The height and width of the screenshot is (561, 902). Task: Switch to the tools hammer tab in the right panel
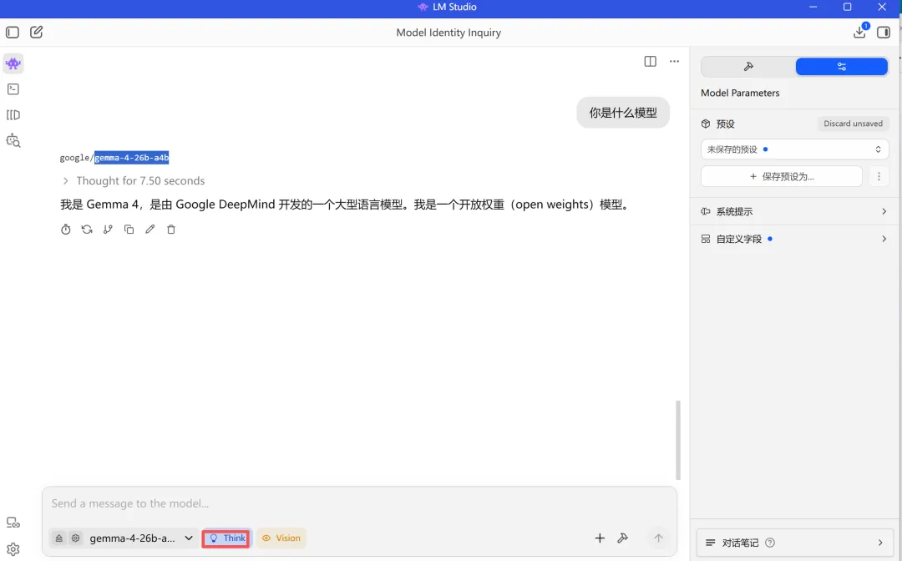pos(748,67)
